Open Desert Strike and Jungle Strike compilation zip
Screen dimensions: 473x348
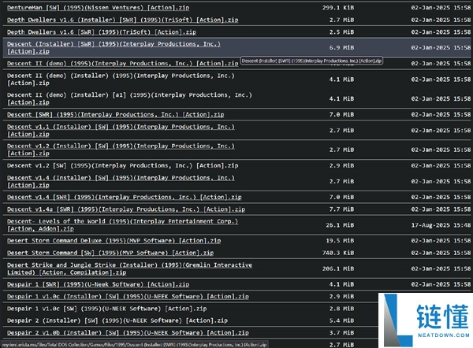click(129, 268)
